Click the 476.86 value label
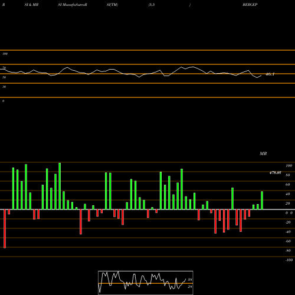The width and height of the screenshot is (295, 295). tap(275, 173)
